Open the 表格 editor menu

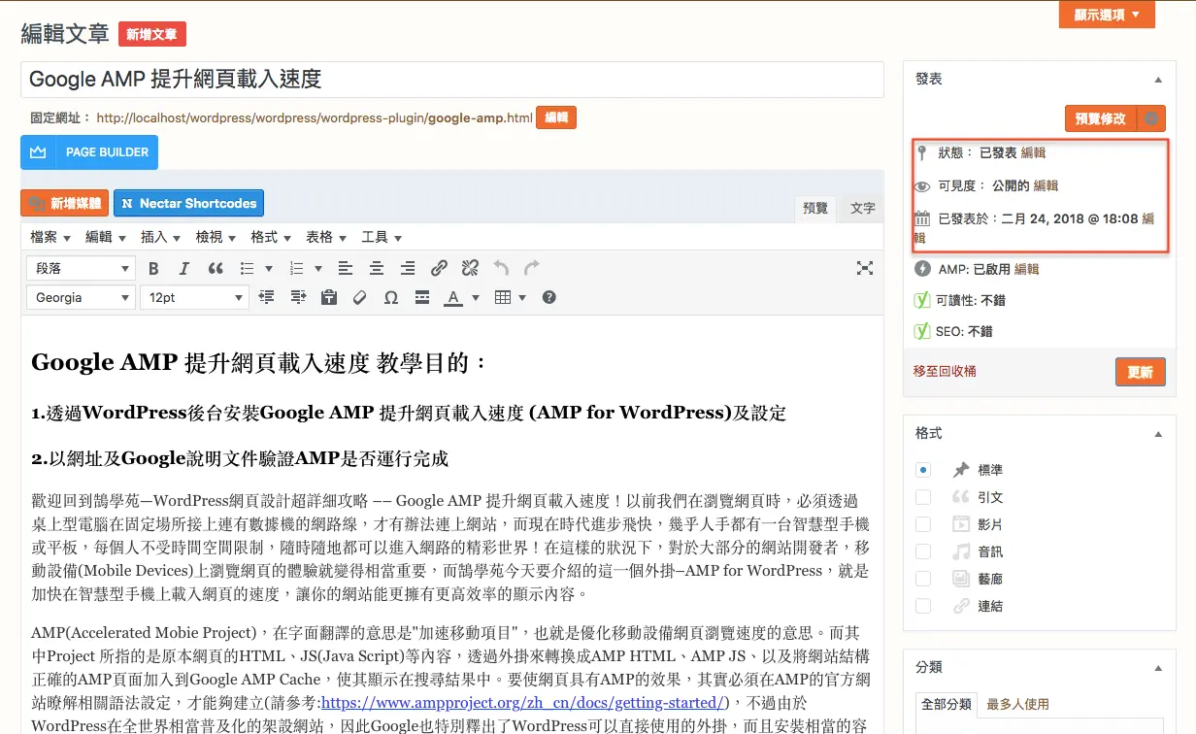coord(327,237)
